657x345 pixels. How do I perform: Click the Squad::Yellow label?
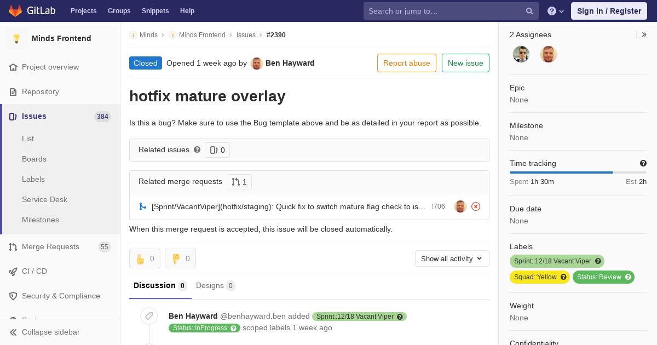[x=540, y=277]
